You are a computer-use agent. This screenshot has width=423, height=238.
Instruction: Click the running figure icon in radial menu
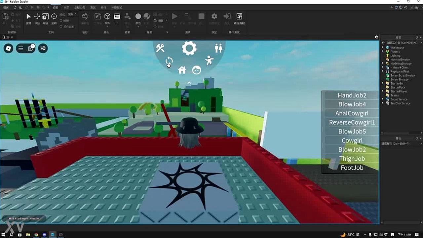tap(209, 61)
